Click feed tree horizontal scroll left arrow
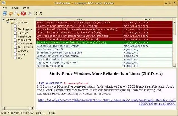Screen dimensions: 178x116 (3, 108)
